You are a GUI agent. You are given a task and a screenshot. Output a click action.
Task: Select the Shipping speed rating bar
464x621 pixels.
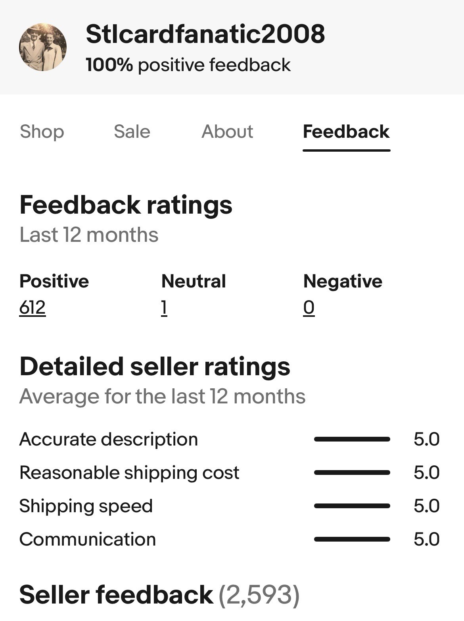click(352, 506)
